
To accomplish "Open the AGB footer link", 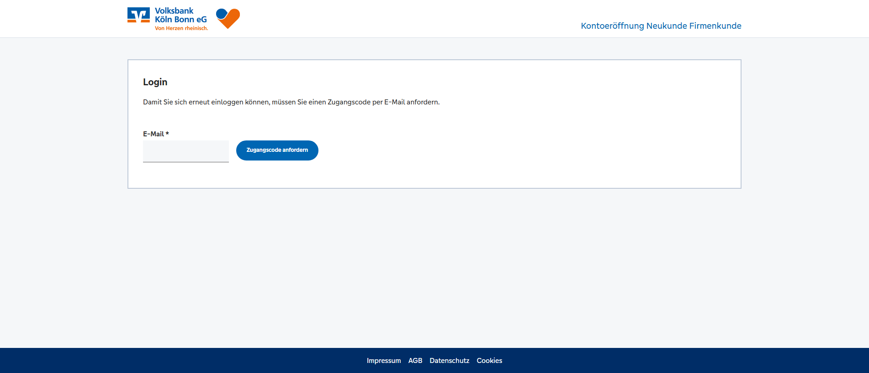I will (415, 361).
